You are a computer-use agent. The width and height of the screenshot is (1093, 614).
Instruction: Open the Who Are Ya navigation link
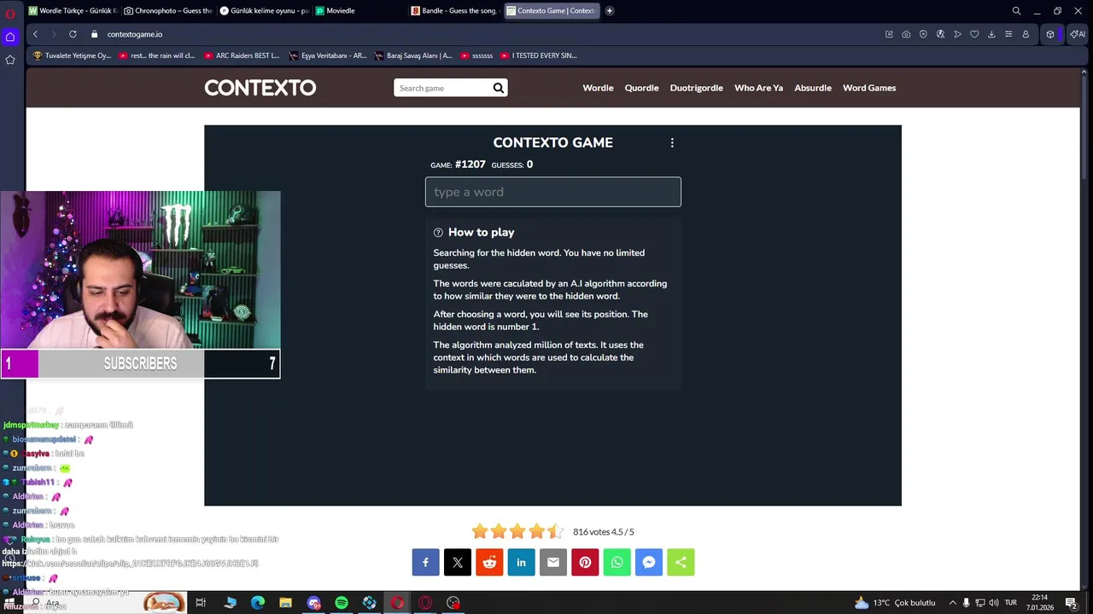[758, 88]
